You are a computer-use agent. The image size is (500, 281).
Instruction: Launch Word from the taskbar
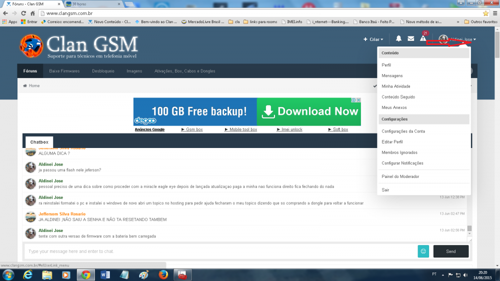click(x=105, y=274)
